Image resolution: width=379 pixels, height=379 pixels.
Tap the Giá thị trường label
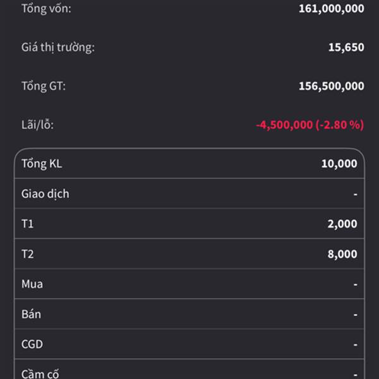tap(57, 47)
